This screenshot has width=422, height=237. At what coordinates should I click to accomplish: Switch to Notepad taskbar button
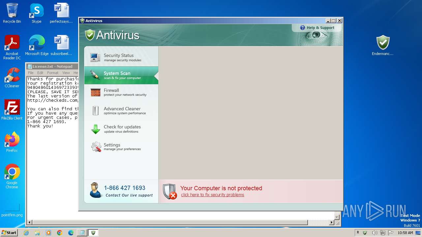pyautogui.click(x=82, y=233)
